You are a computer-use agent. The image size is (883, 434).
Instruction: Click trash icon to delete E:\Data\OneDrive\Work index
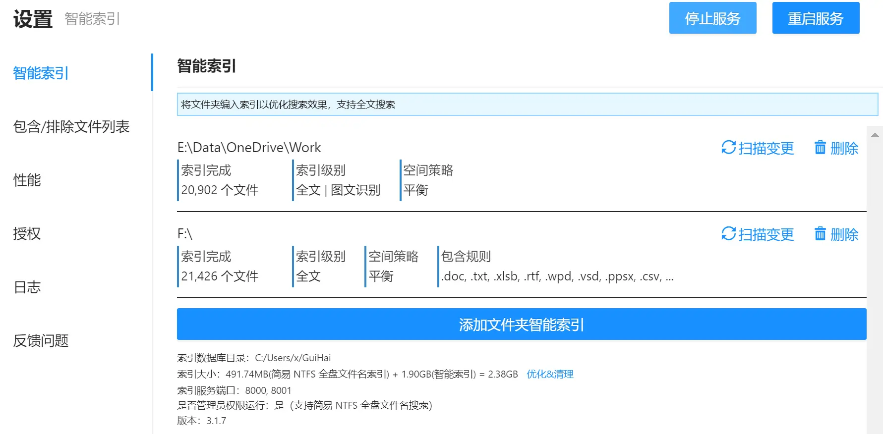tap(821, 148)
